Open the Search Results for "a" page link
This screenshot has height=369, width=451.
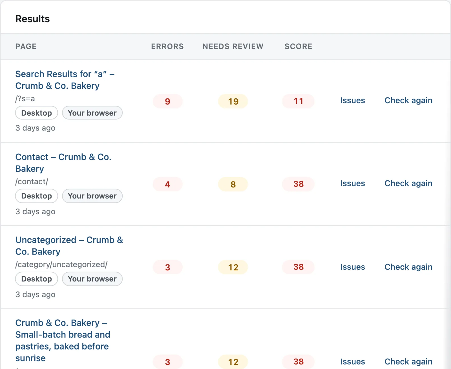[65, 80]
